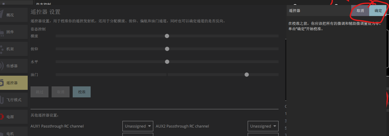Click the 姿态控制 section label
The image size is (389, 136).
tap(38, 29)
